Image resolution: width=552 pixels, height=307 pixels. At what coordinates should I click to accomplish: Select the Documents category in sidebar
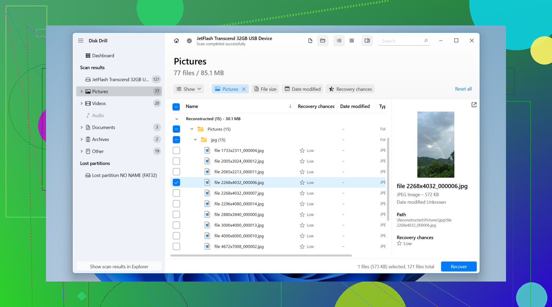coord(119,127)
